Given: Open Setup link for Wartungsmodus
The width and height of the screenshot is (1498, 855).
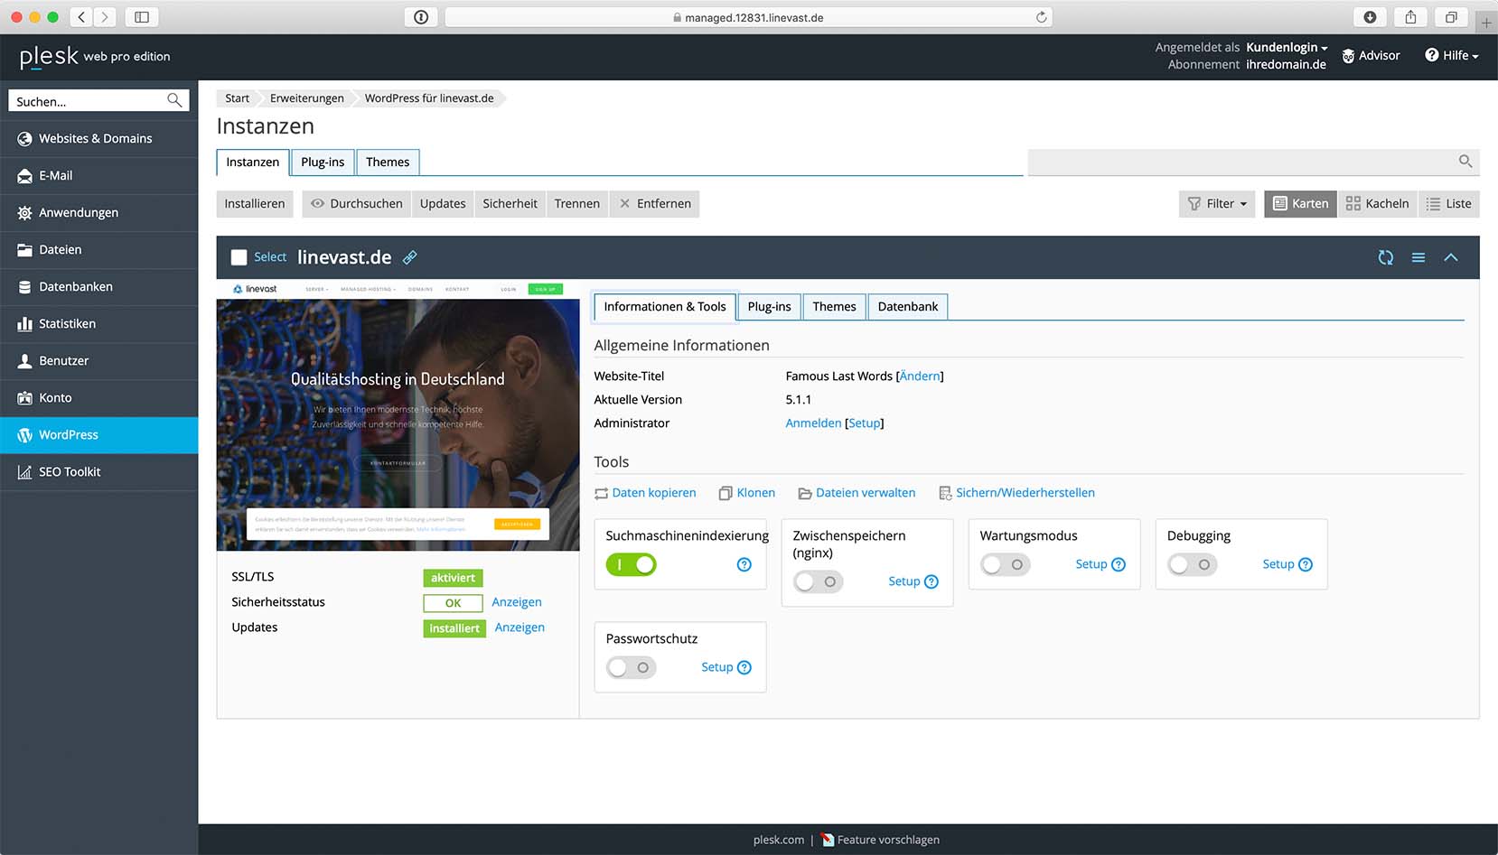Looking at the screenshot, I should (1091, 564).
